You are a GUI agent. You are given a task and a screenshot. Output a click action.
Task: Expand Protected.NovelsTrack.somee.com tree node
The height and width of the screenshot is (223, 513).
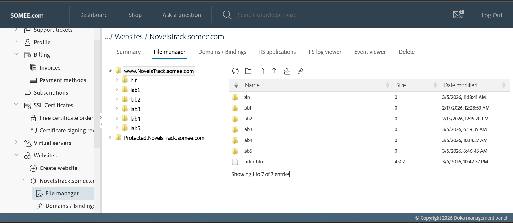click(110, 138)
